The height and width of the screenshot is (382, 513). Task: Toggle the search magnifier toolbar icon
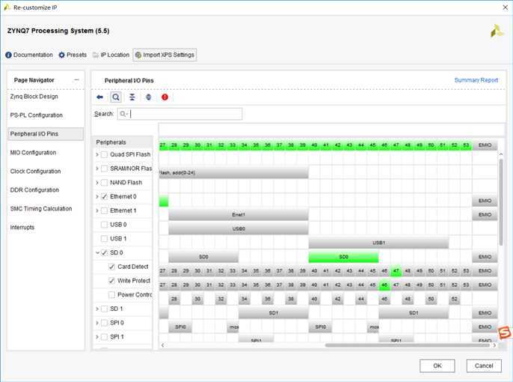[116, 97]
